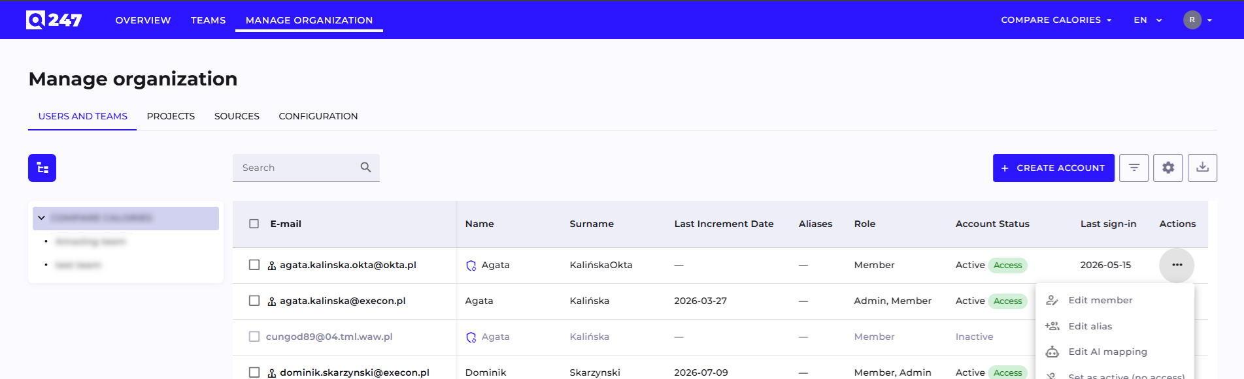1244x379 pixels.
Task: Click the user avatar R
Action: pos(1192,20)
